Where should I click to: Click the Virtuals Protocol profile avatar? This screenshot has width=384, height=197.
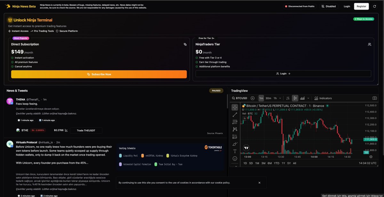click(x=10, y=144)
